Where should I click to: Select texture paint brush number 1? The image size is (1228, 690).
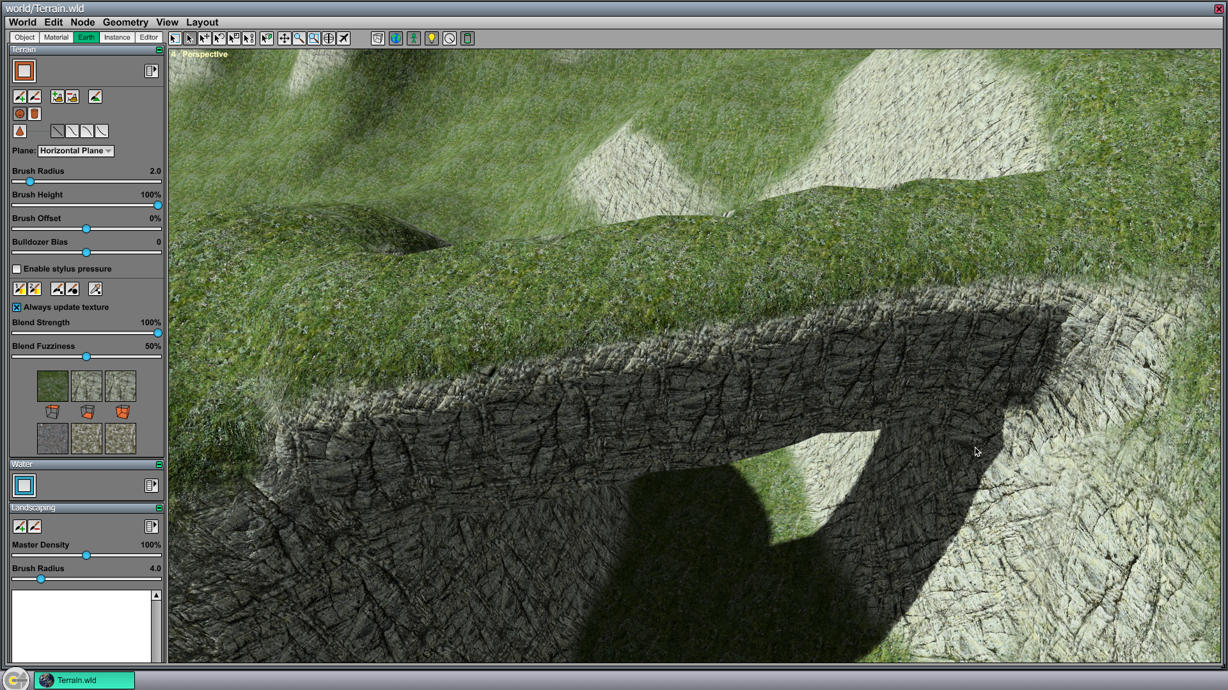tap(20, 289)
